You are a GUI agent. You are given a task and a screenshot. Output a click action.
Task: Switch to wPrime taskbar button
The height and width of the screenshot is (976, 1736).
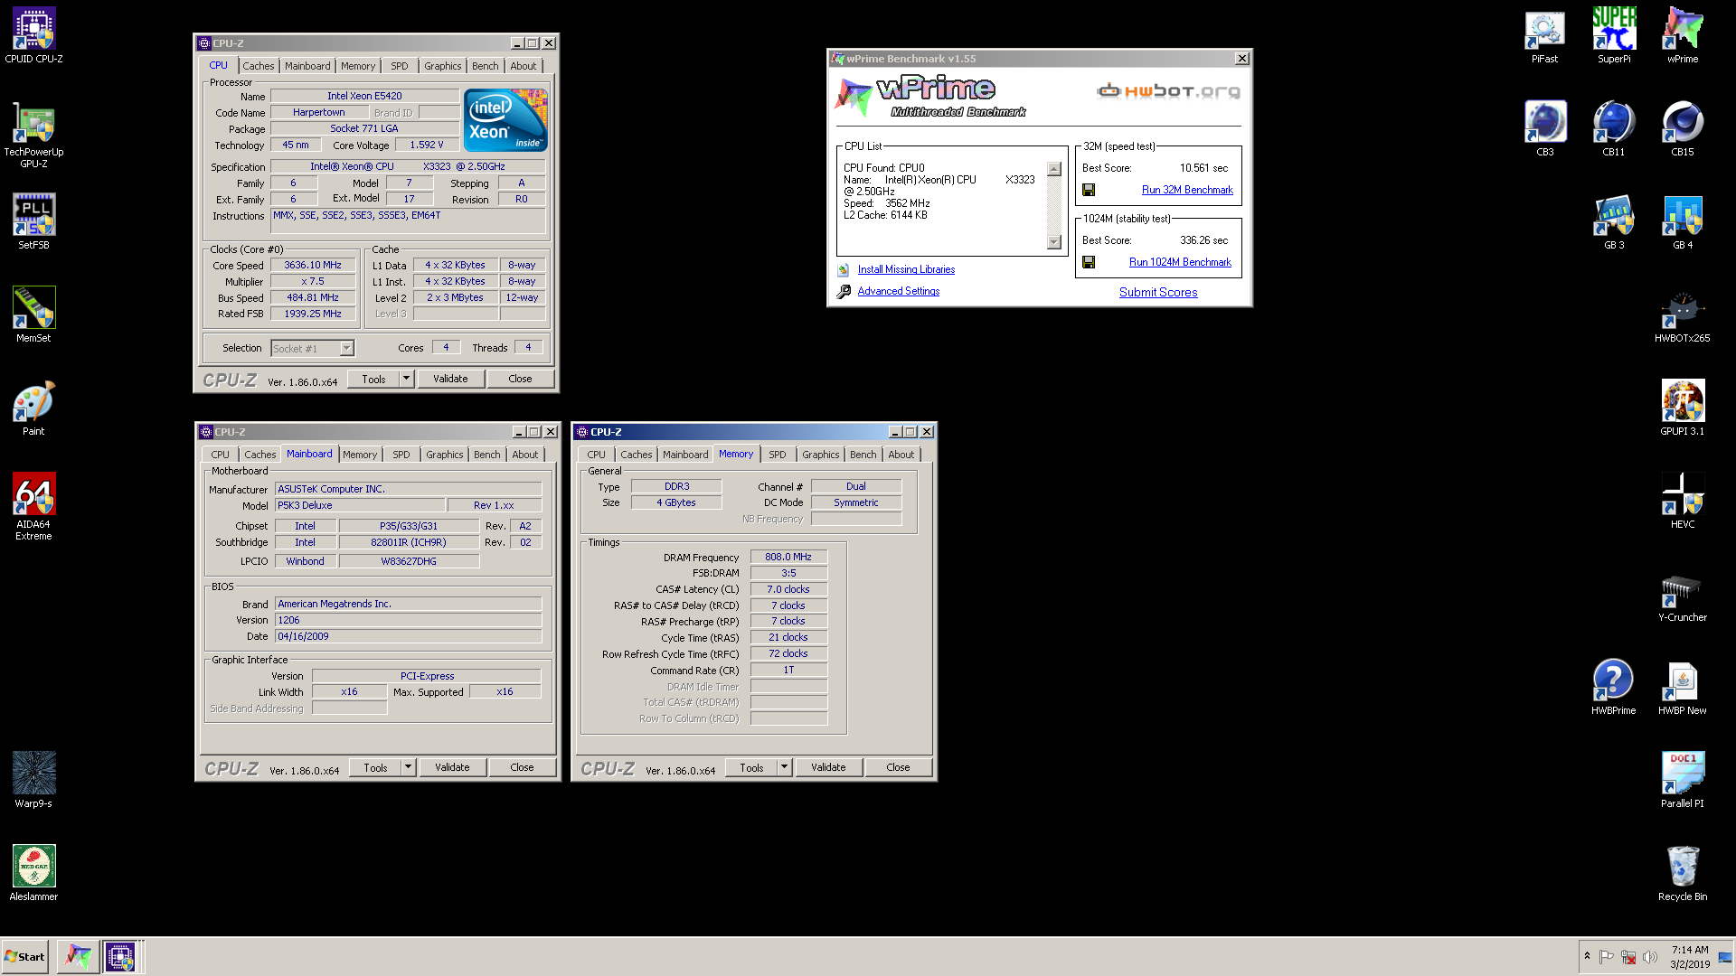tap(79, 956)
